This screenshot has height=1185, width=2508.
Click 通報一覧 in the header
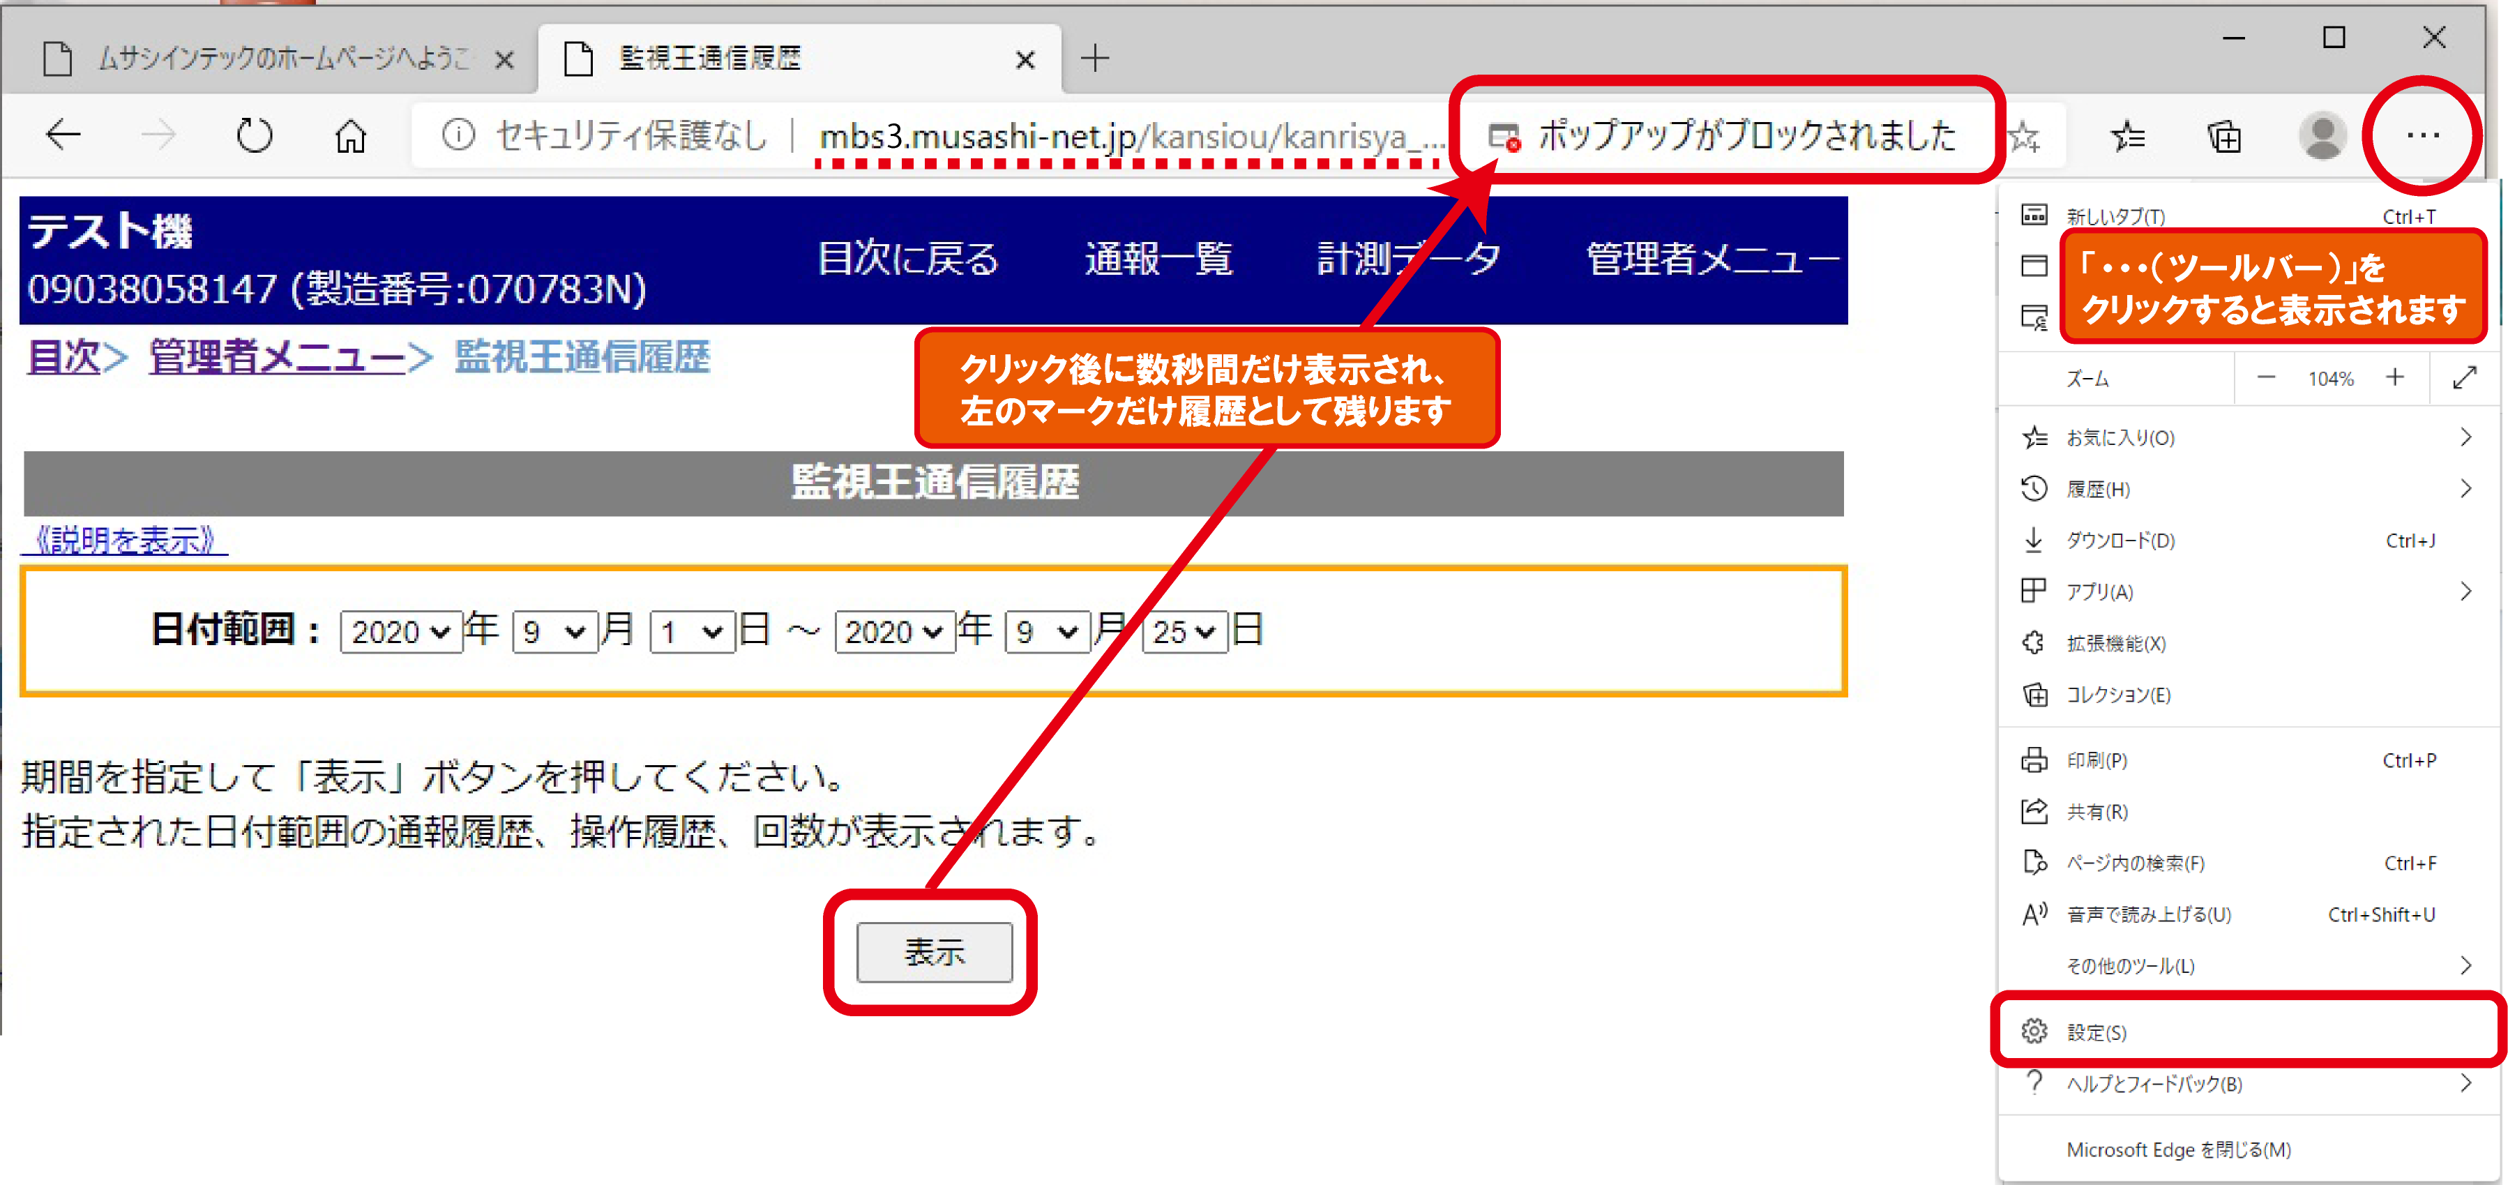coord(1158,259)
